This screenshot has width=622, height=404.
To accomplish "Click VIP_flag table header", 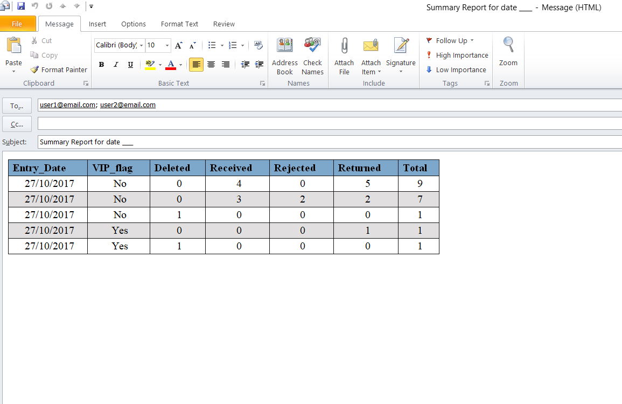I will click(118, 168).
